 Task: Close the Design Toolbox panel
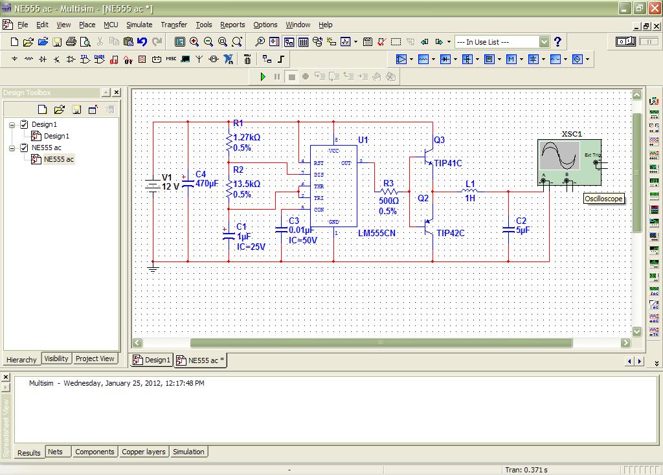coord(116,93)
